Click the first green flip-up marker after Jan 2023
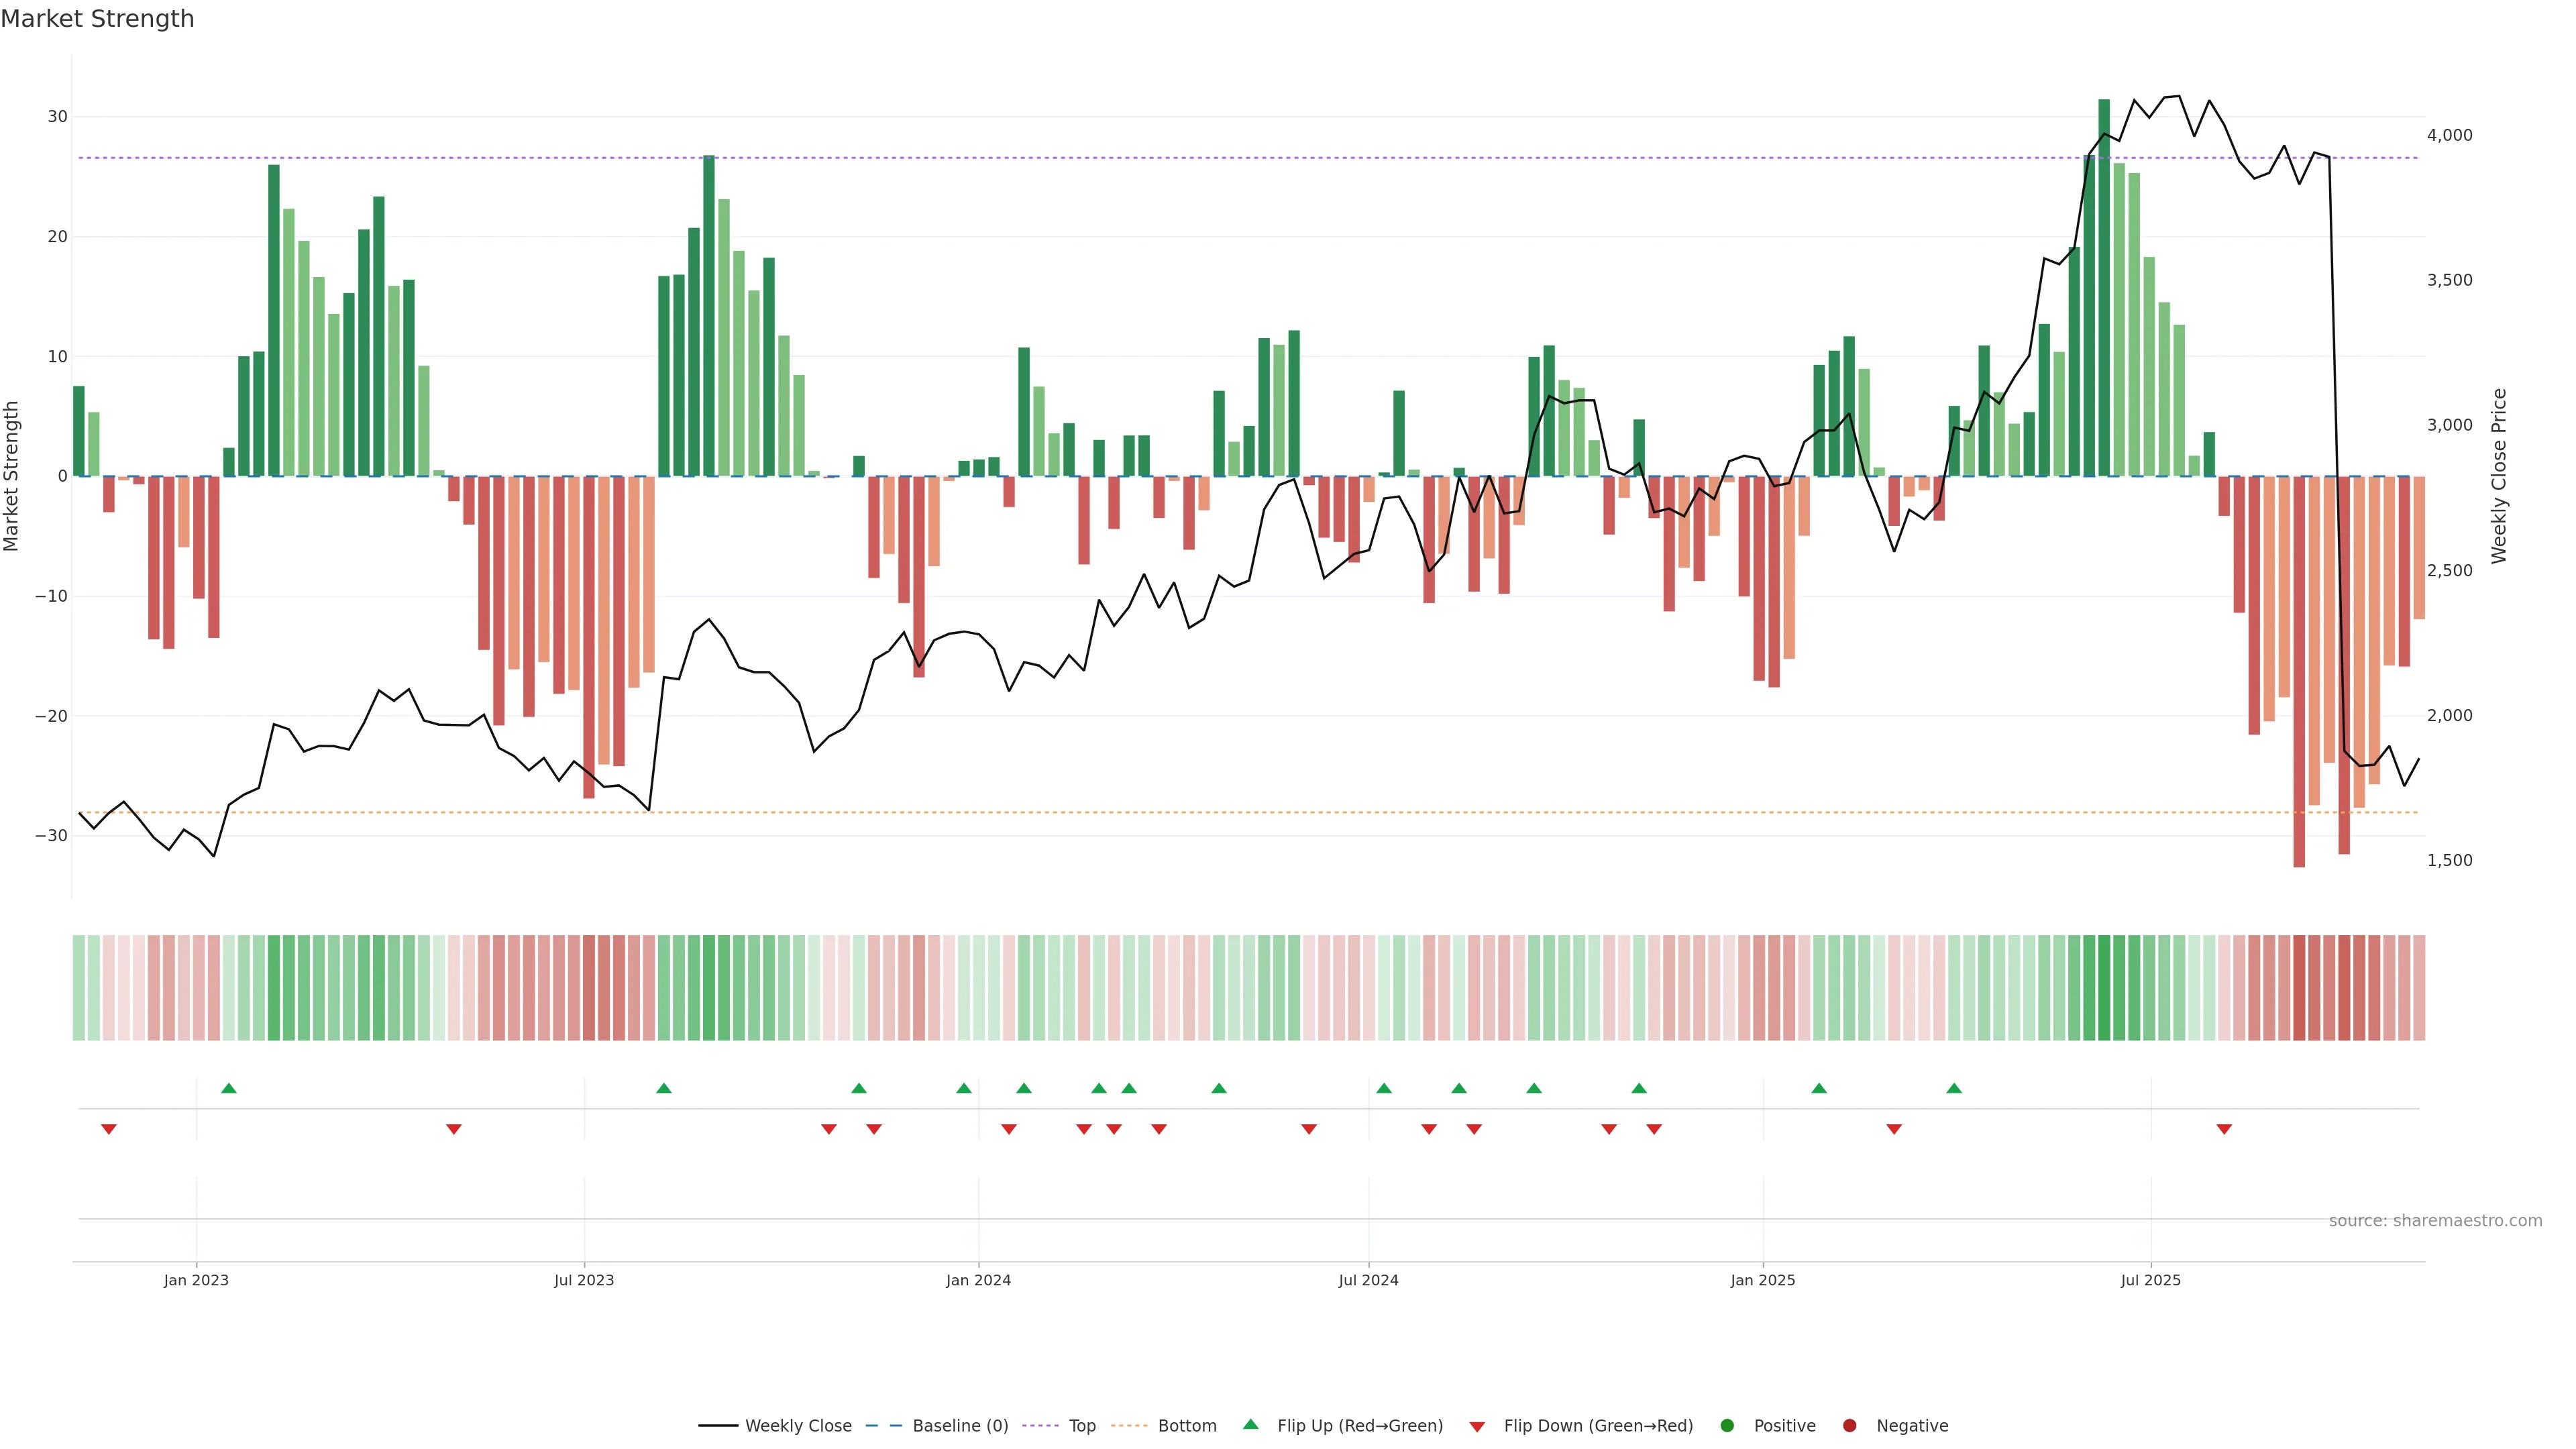This screenshot has width=2576, height=1449. 229,1088
